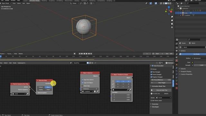Select wireframe viewport shading mode
206x116 pixels.
pos(164,4)
